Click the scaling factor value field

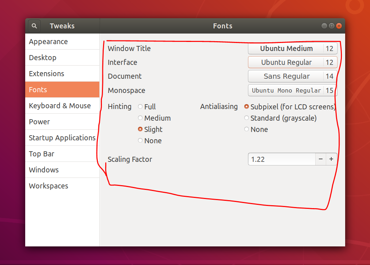point(281,159)
